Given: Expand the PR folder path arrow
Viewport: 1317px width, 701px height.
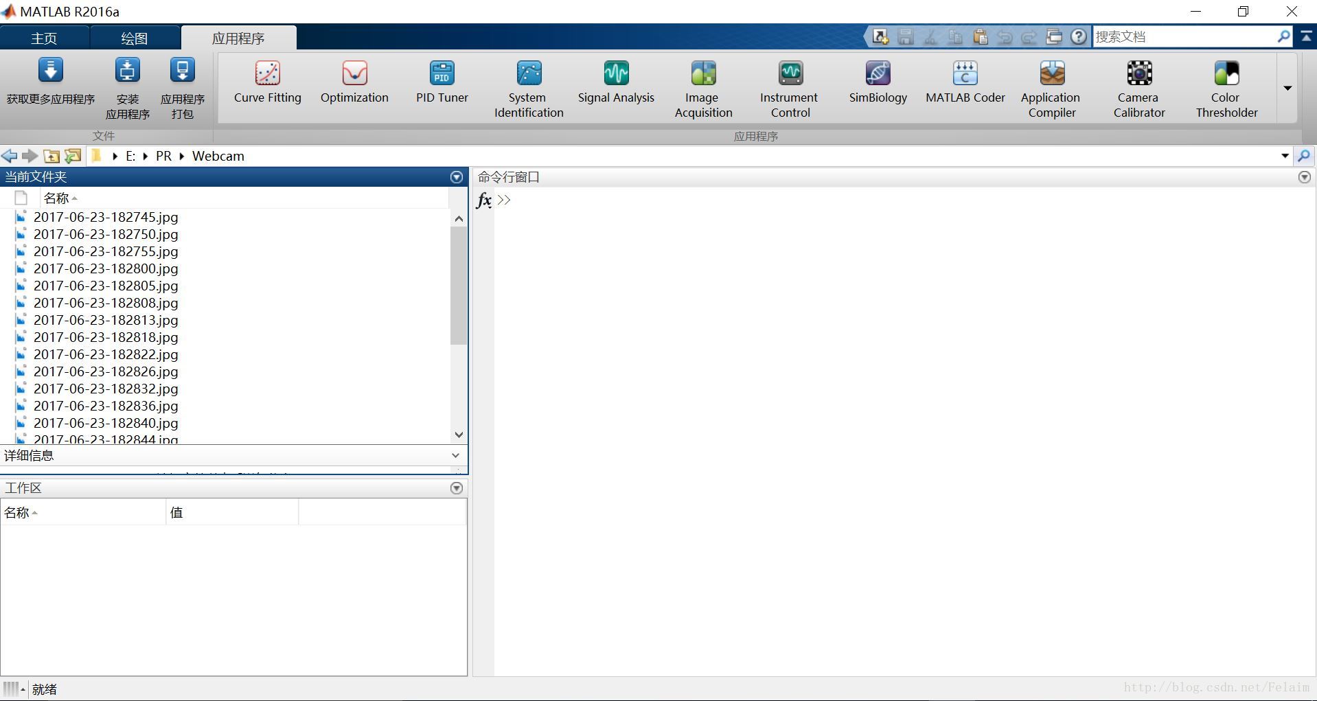Looking at the screenshot, I should [182, 156].
